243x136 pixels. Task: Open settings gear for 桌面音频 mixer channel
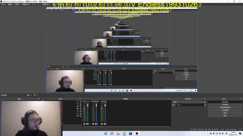pos(102,124)
